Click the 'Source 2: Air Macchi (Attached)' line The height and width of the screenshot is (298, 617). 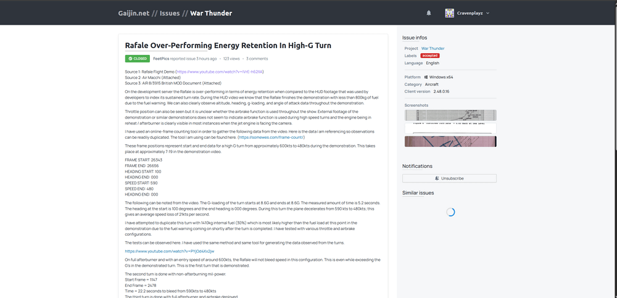pos(154,78)
